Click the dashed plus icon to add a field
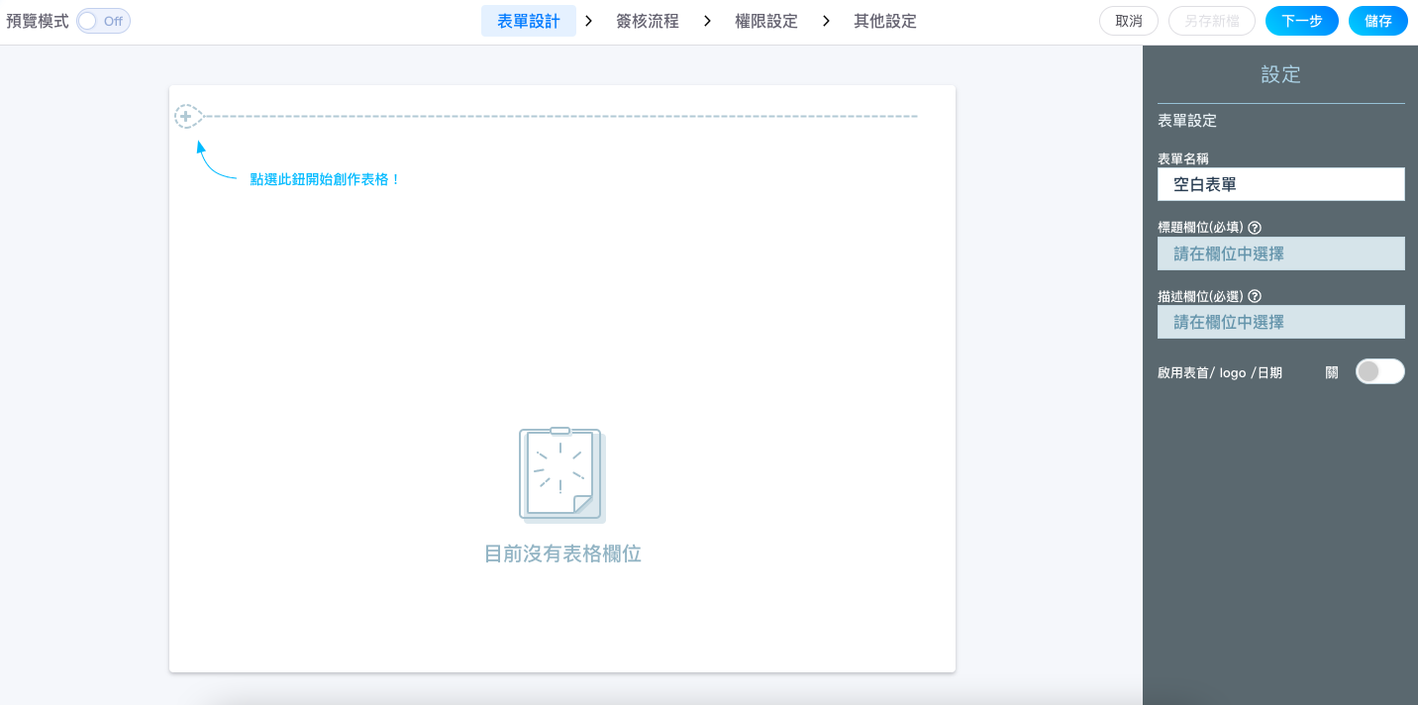 pos(186,117)
